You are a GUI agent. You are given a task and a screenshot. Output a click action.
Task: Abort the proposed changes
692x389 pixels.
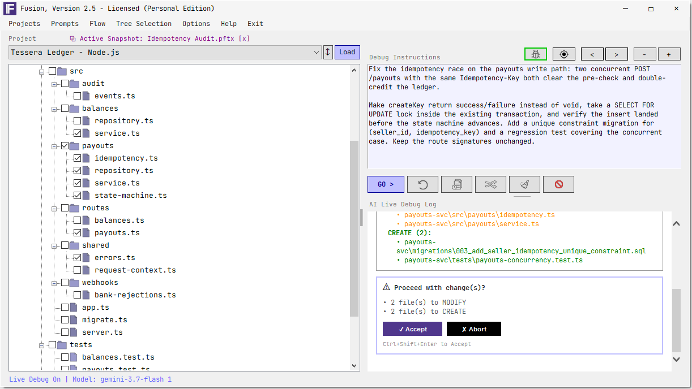point(474,329)
